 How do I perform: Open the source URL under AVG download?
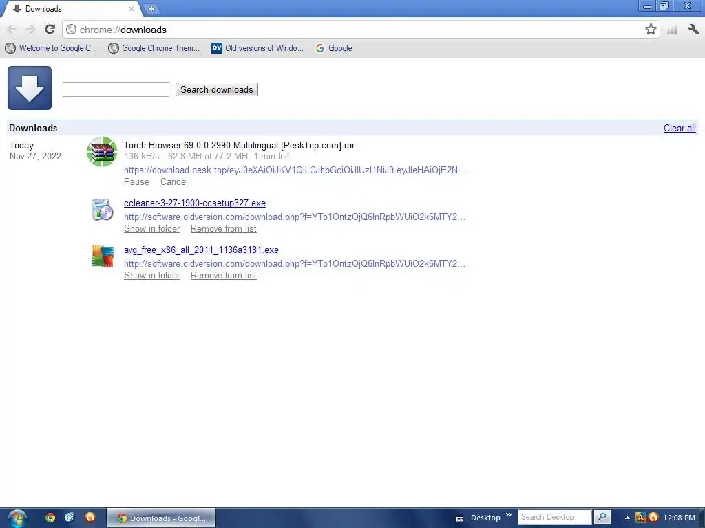295,263
